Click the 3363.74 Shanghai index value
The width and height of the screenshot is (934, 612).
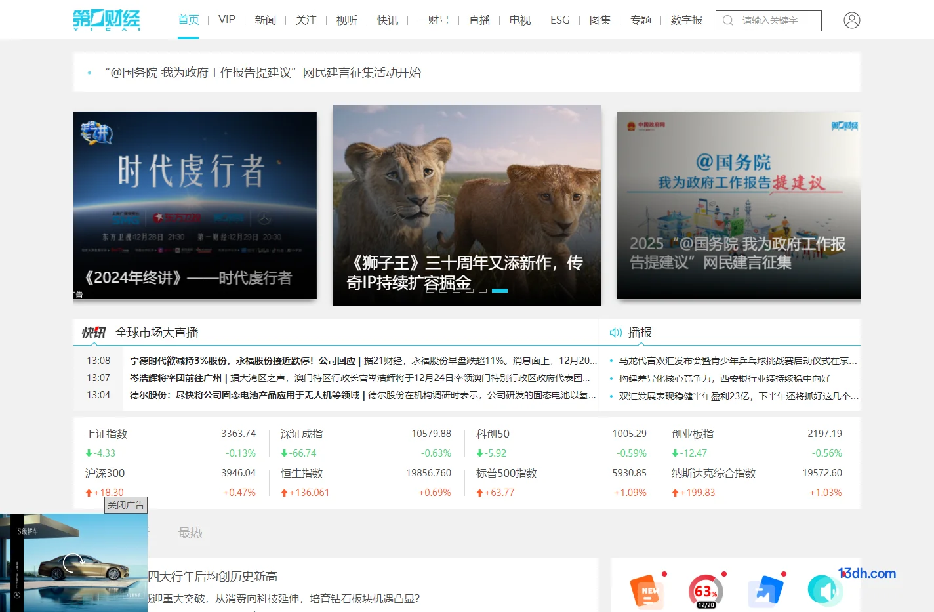tap(239, 434)
